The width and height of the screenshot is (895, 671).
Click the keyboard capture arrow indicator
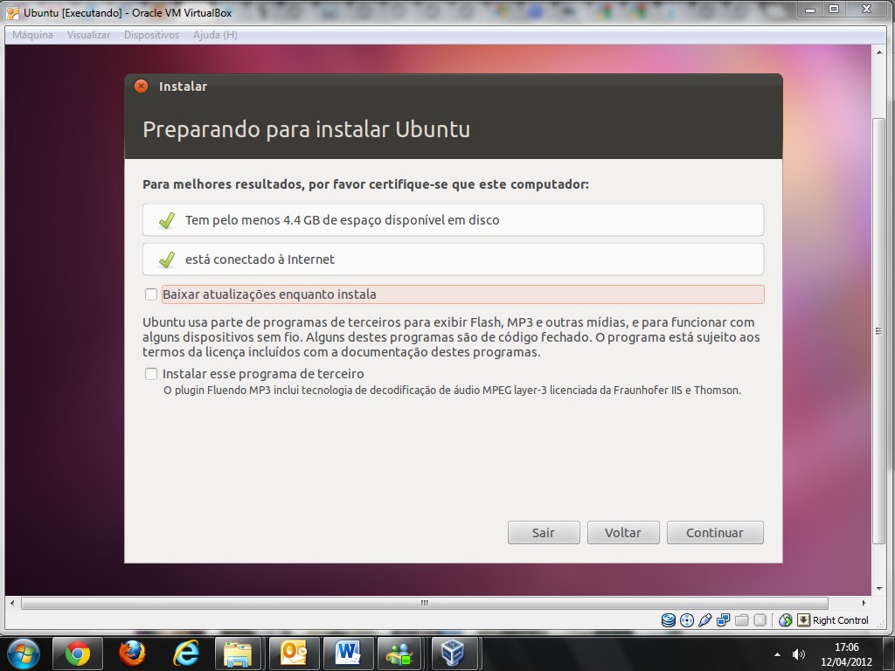803,620
